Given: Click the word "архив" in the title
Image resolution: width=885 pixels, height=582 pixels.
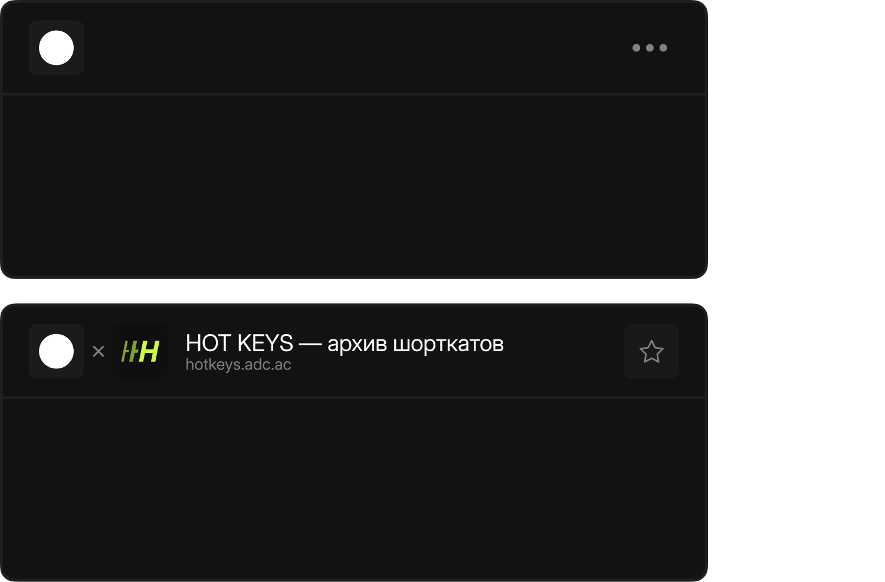Looking at the screenshot, I should (357, 344).
